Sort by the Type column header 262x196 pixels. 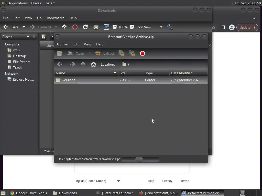pos(157,73)
